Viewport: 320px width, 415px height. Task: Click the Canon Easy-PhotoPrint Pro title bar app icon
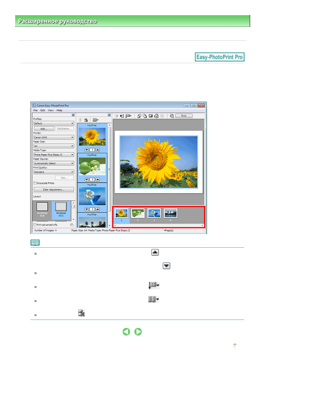[x=34, y=106]
